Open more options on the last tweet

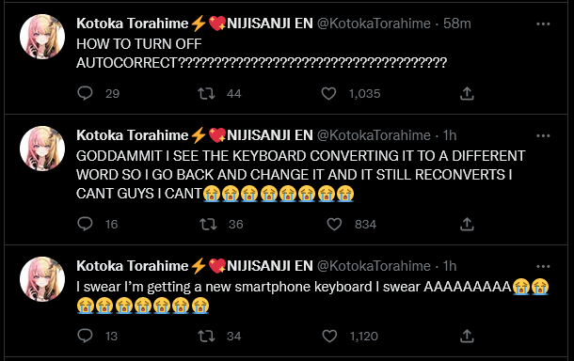tap(543, 266)
